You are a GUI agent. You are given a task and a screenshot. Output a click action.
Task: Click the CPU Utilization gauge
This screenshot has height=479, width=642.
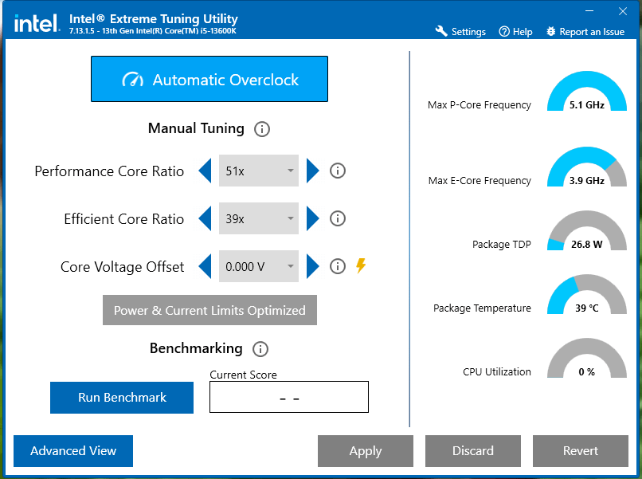[x=587, y=358]
